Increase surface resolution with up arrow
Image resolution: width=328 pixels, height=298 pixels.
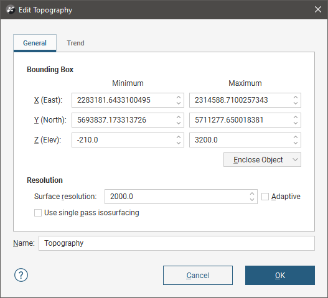[252, 193]
